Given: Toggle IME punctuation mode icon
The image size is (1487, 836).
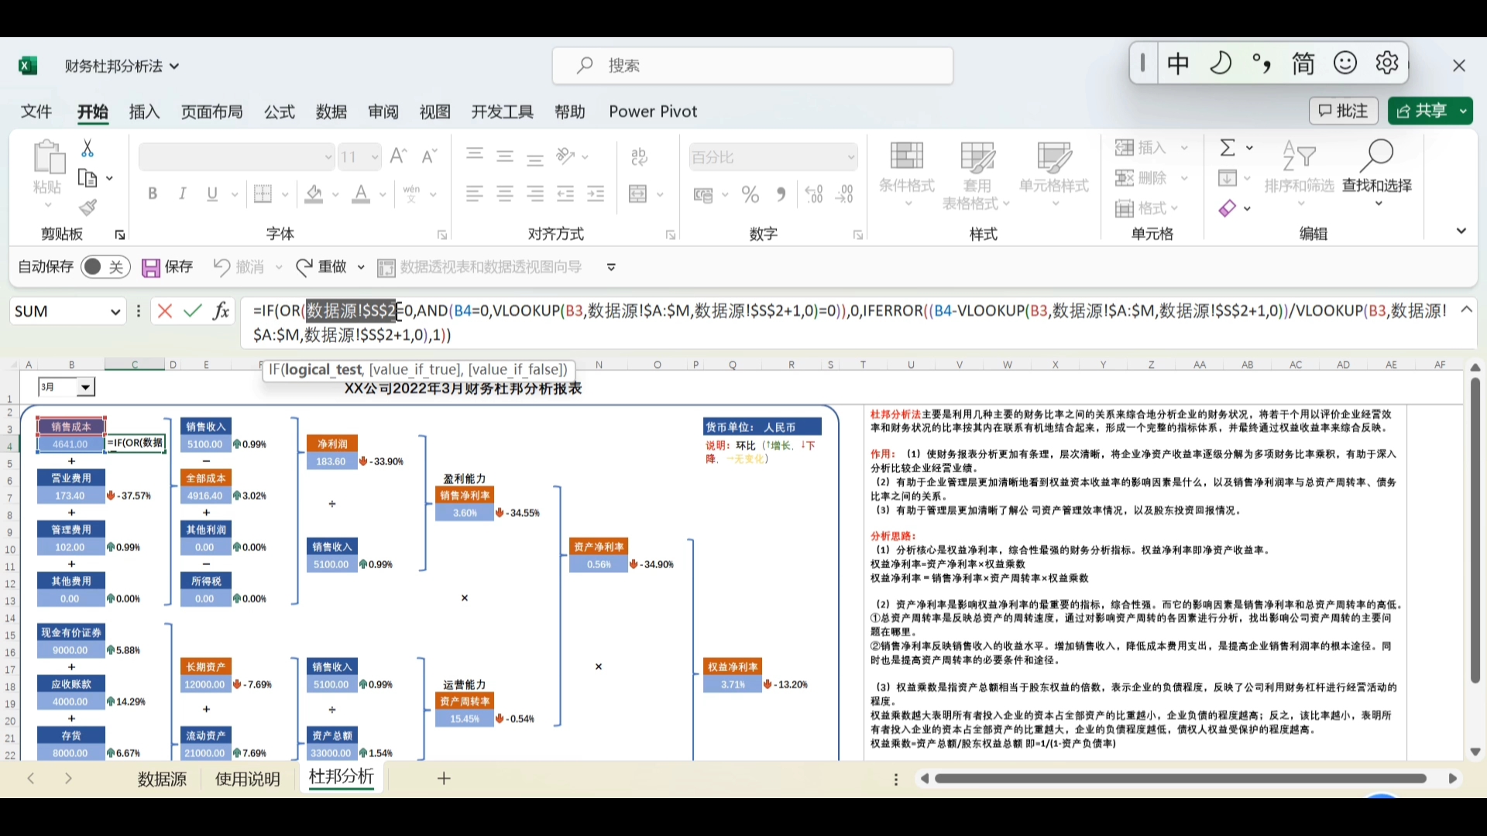Looking at the screenshot, I should coord(1262,63).
